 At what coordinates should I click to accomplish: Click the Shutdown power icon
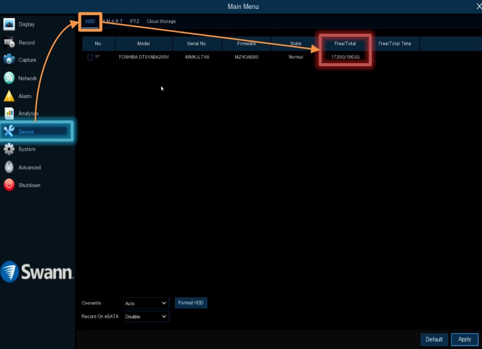point(9,185)
